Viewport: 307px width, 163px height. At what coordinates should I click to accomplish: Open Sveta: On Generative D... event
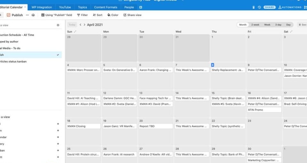(x=119, y=70)
